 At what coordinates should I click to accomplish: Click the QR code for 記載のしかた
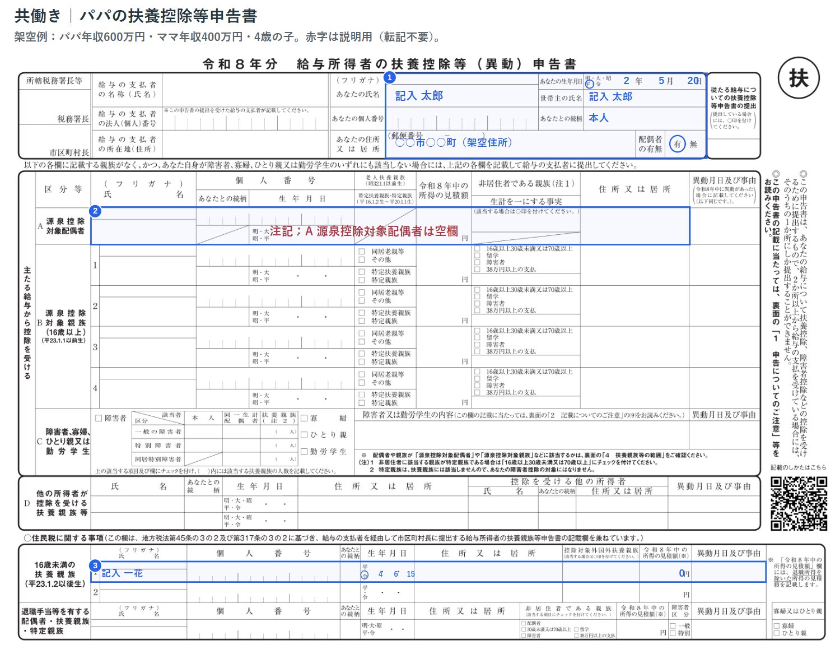coord(799,503)
